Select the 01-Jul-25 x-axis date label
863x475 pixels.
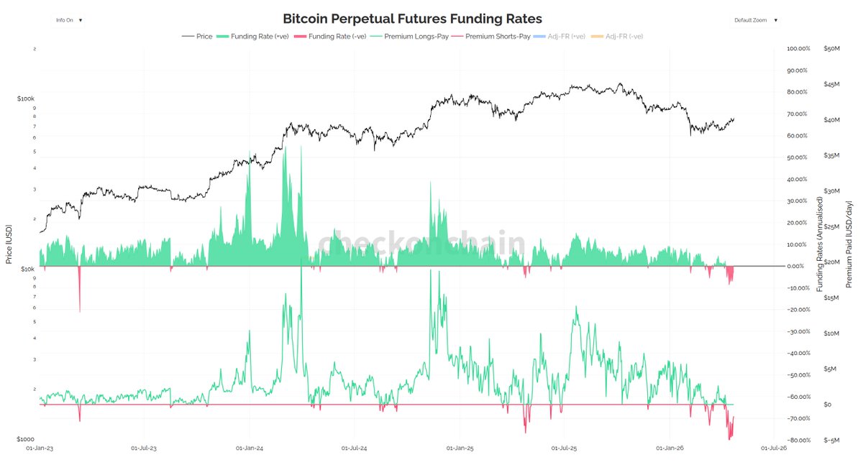click(565, 448)
